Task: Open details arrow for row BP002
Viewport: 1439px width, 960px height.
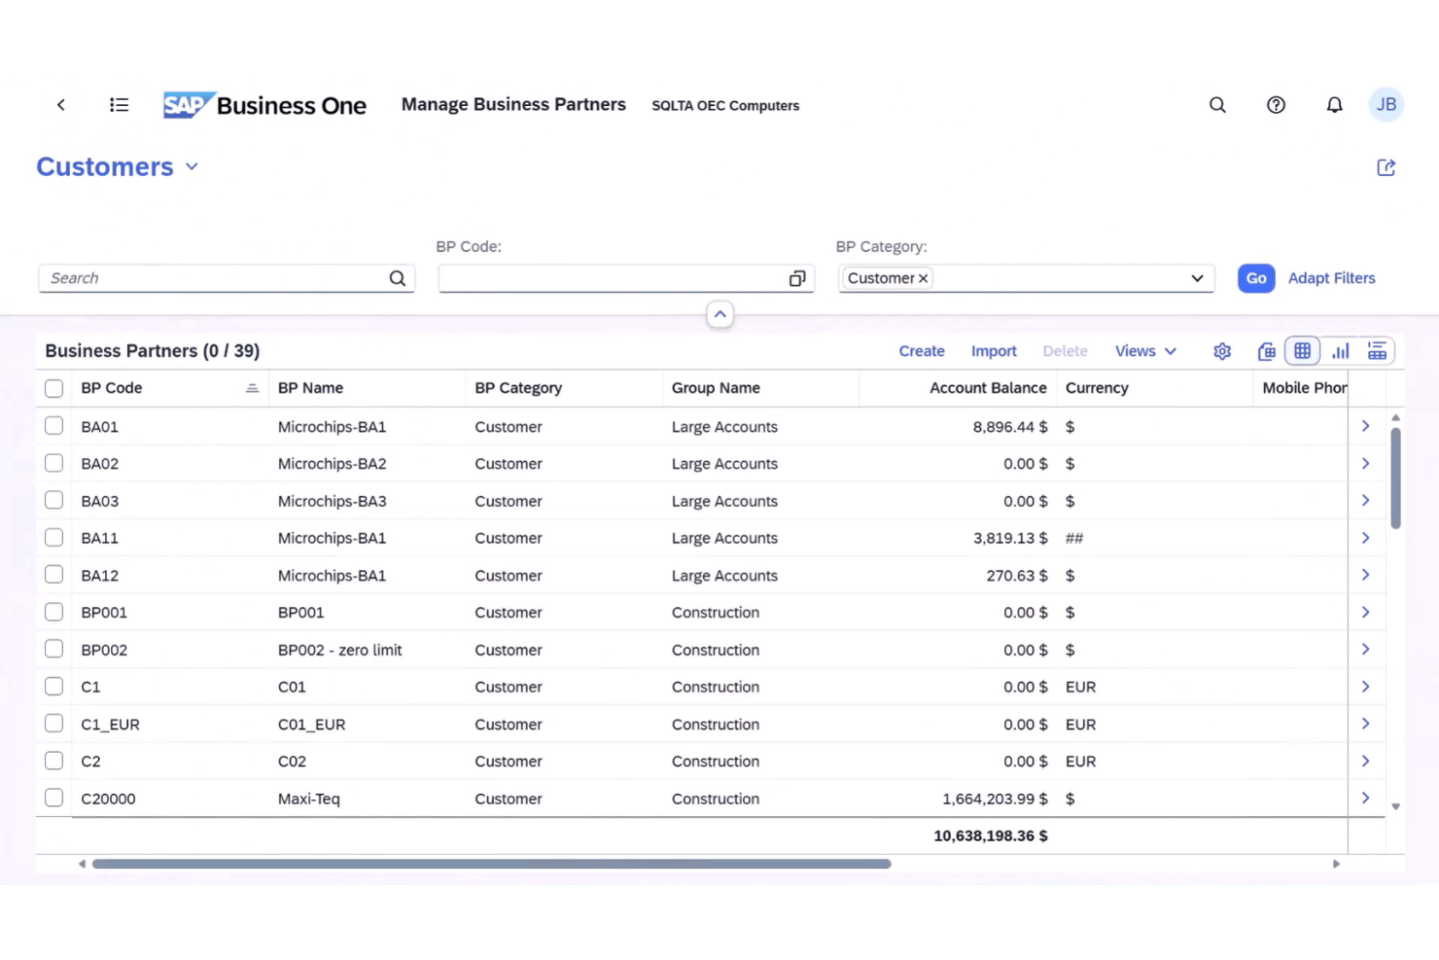Action: coord(1365,650)
